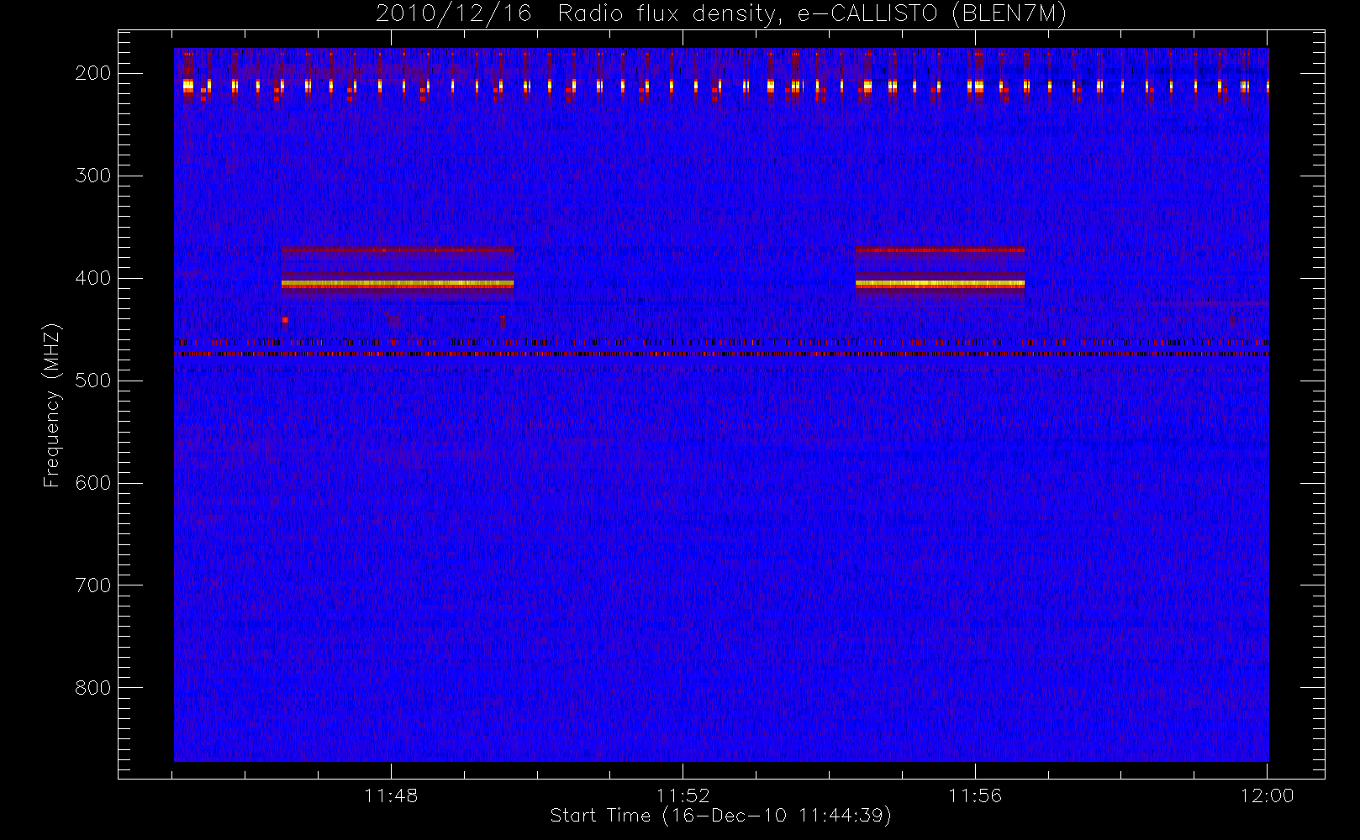Image resolution: width=1360 pixels, height=840 pixels.
Task: Click the 600 frequency tick label
Action: [92, 483]
